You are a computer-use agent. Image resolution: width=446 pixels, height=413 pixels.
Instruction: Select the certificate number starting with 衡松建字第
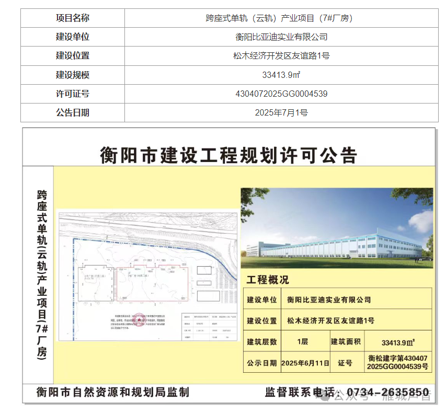point(398,362)
